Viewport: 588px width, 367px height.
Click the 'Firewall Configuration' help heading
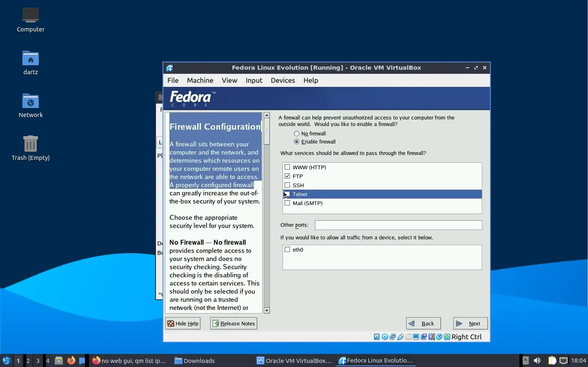coord(215,127)
